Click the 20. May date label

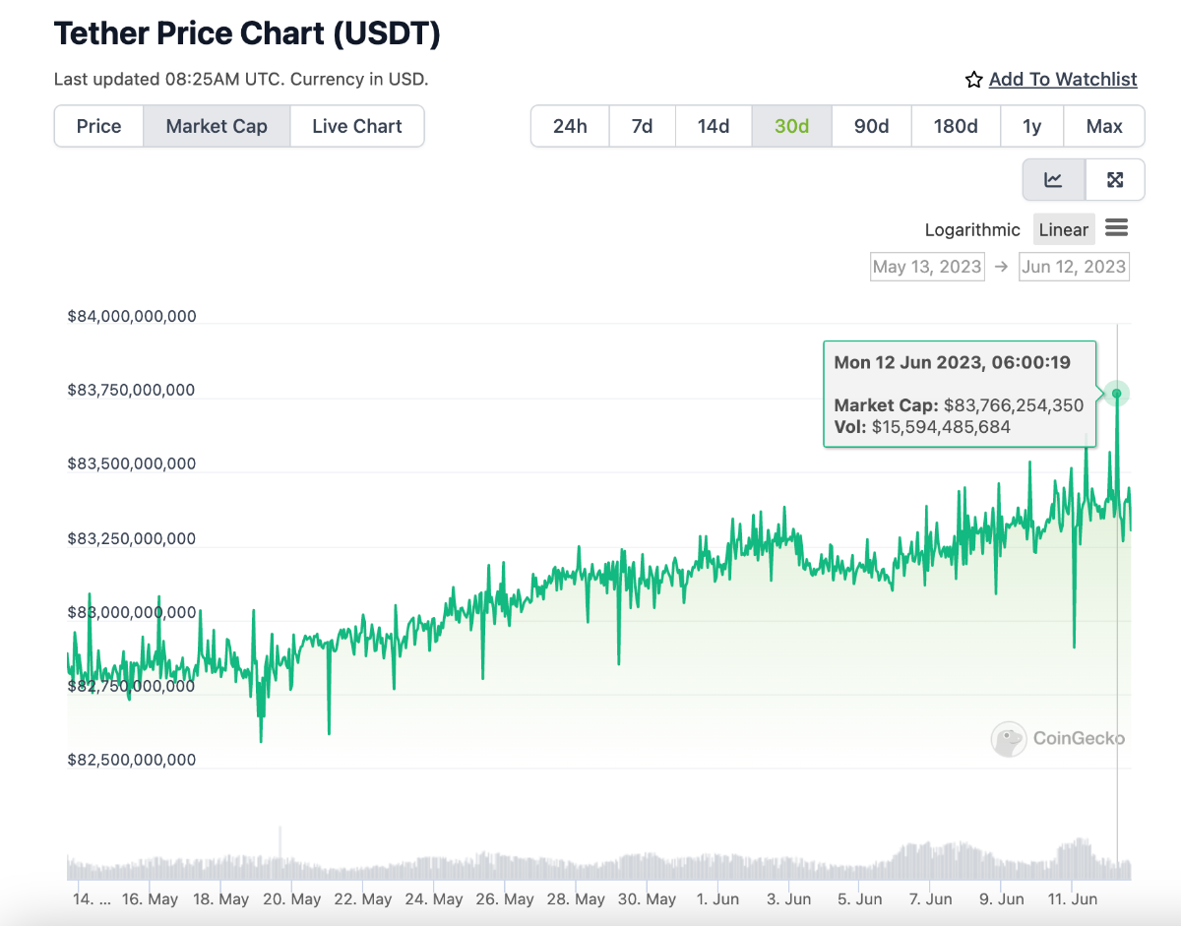click(292, 899)
